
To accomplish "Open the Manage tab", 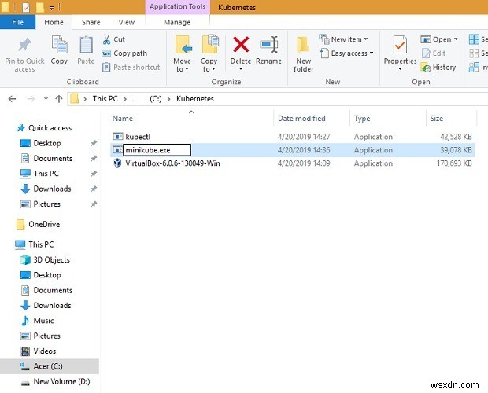I will coord(177,22).
